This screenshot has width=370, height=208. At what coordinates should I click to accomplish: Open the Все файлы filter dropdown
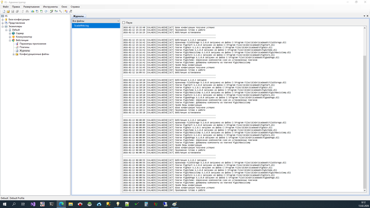[96, 21]
